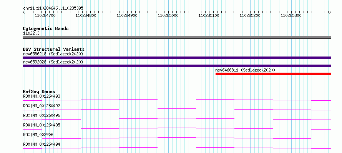Screen dimensions: 342x153
Task: Click the RDX|NM_001260492 transcript label
Action: coord(42,106)
